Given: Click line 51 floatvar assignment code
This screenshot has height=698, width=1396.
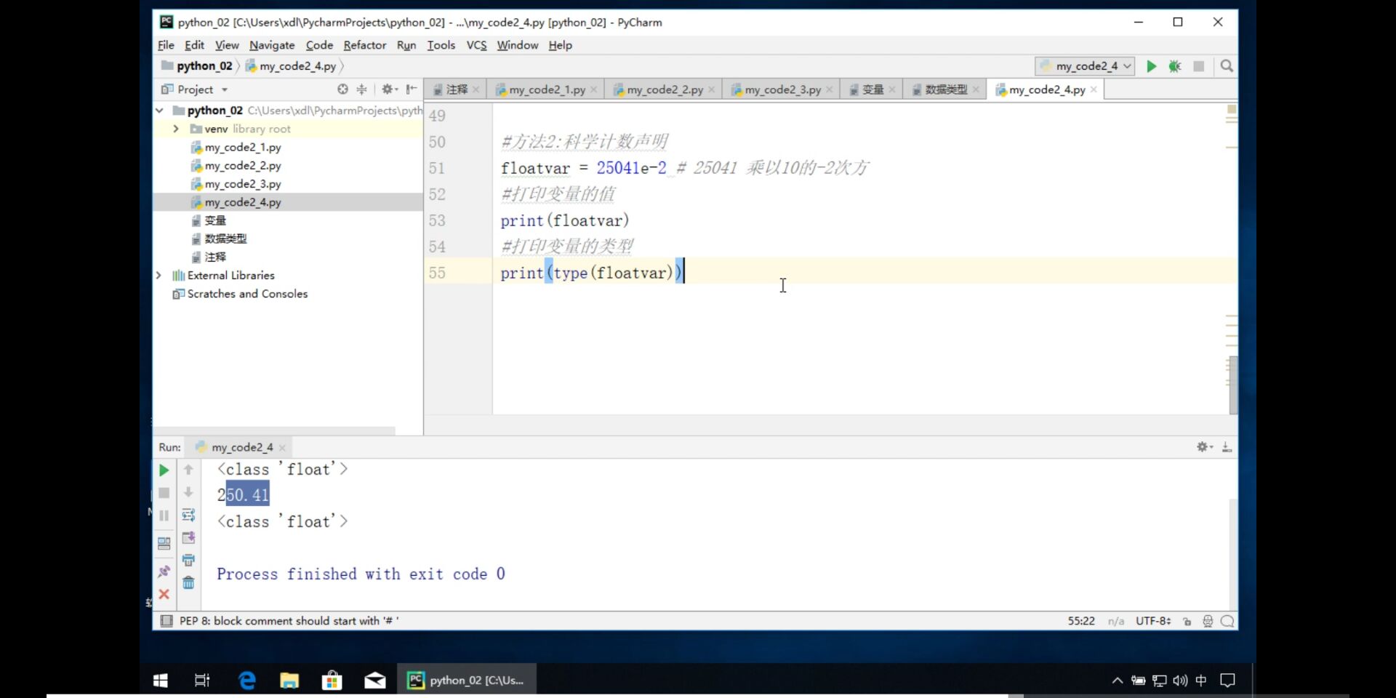Looking at the screenshot, I should point(583,168).
